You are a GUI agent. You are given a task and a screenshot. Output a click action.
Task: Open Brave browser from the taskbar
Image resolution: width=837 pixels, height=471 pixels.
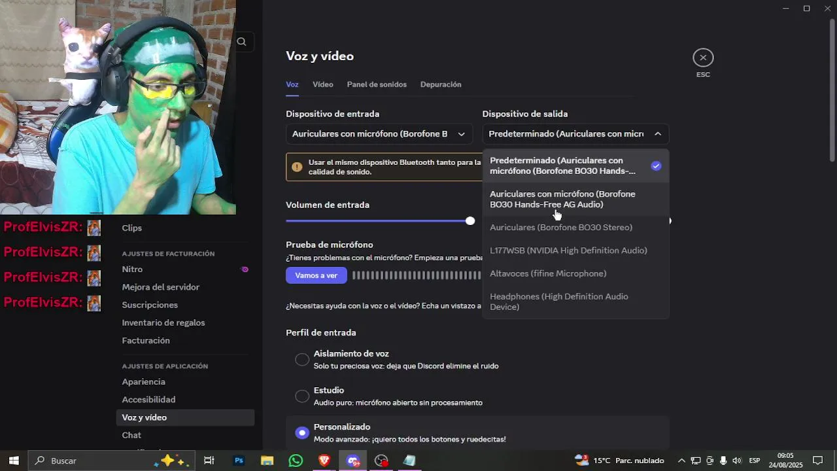[324, 461]
